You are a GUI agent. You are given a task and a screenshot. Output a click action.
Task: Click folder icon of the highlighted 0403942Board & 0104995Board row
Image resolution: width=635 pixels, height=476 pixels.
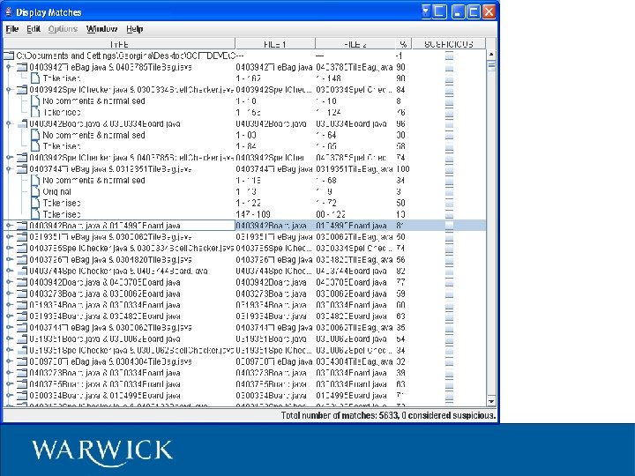(x=22, y=226)
